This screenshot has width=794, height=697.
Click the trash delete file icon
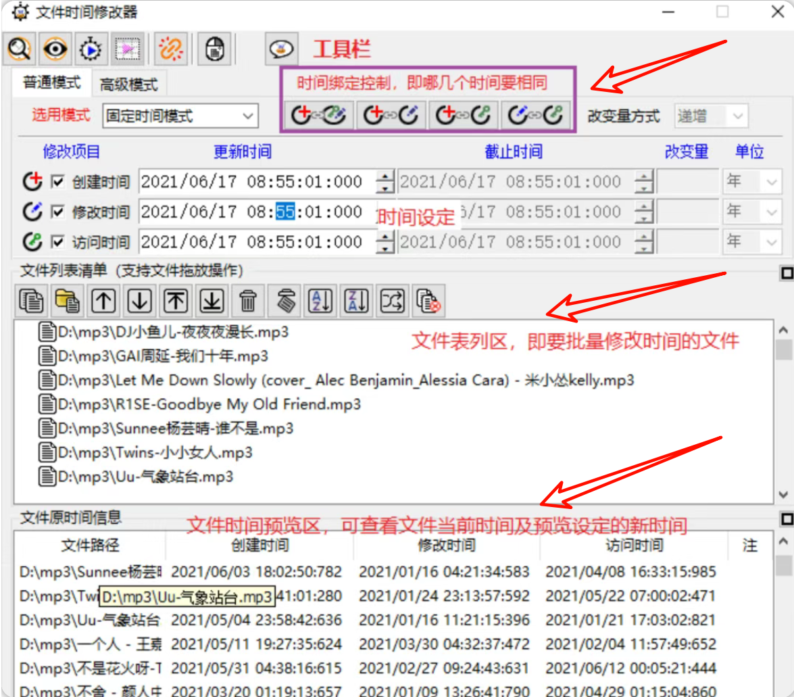248,301
